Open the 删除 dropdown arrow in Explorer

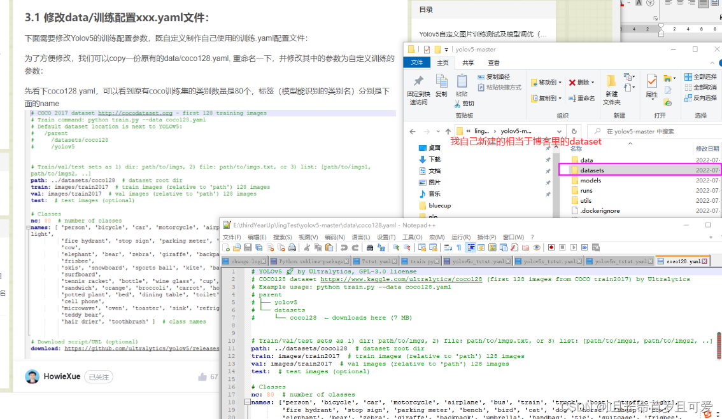tap(593, 83)
